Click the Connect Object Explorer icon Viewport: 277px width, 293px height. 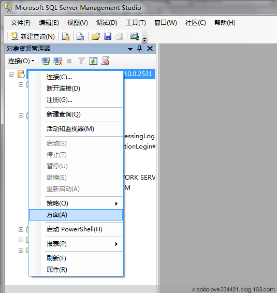click(46, 61)
